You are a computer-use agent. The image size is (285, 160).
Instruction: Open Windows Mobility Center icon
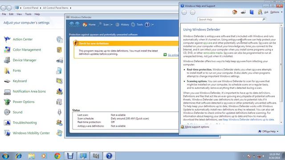7,133
